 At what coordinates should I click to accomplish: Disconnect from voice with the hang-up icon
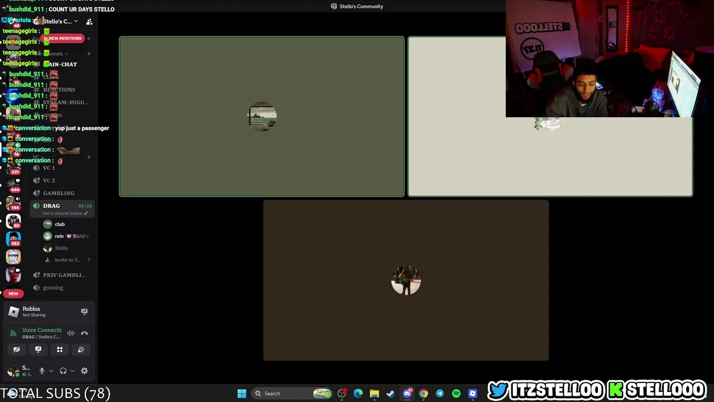point(84,333)
